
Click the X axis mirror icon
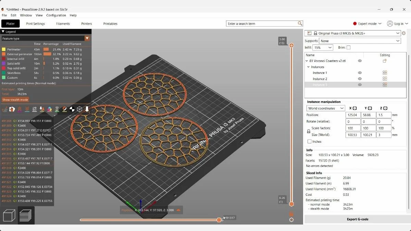click(x=354, y=108)
